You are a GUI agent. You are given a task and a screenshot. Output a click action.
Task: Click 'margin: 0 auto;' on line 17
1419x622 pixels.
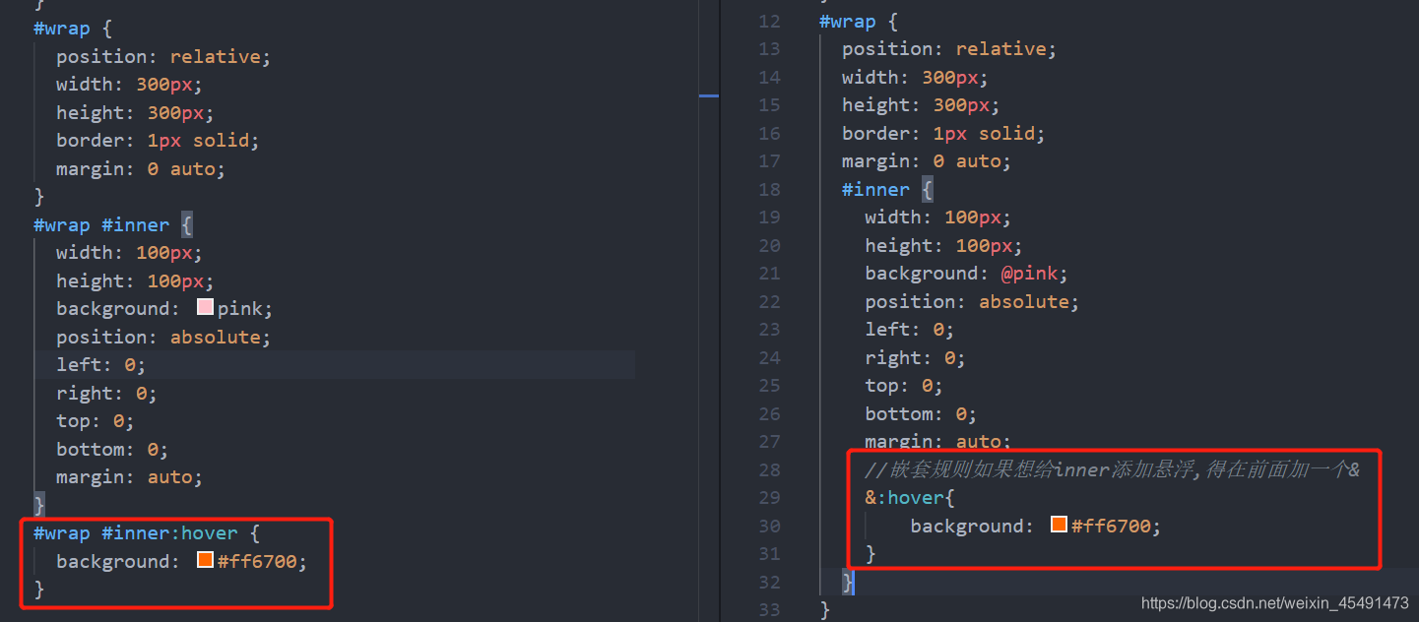click(927, 160)
